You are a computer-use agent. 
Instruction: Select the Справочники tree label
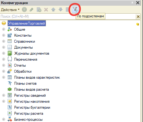click(x=25, y=41)
